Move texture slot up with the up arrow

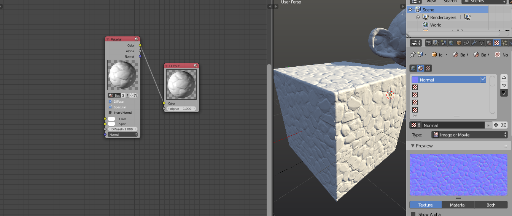[504, 78]
